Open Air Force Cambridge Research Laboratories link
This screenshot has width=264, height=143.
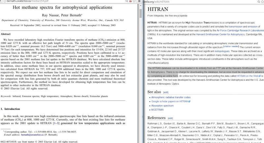coord(240,31)
